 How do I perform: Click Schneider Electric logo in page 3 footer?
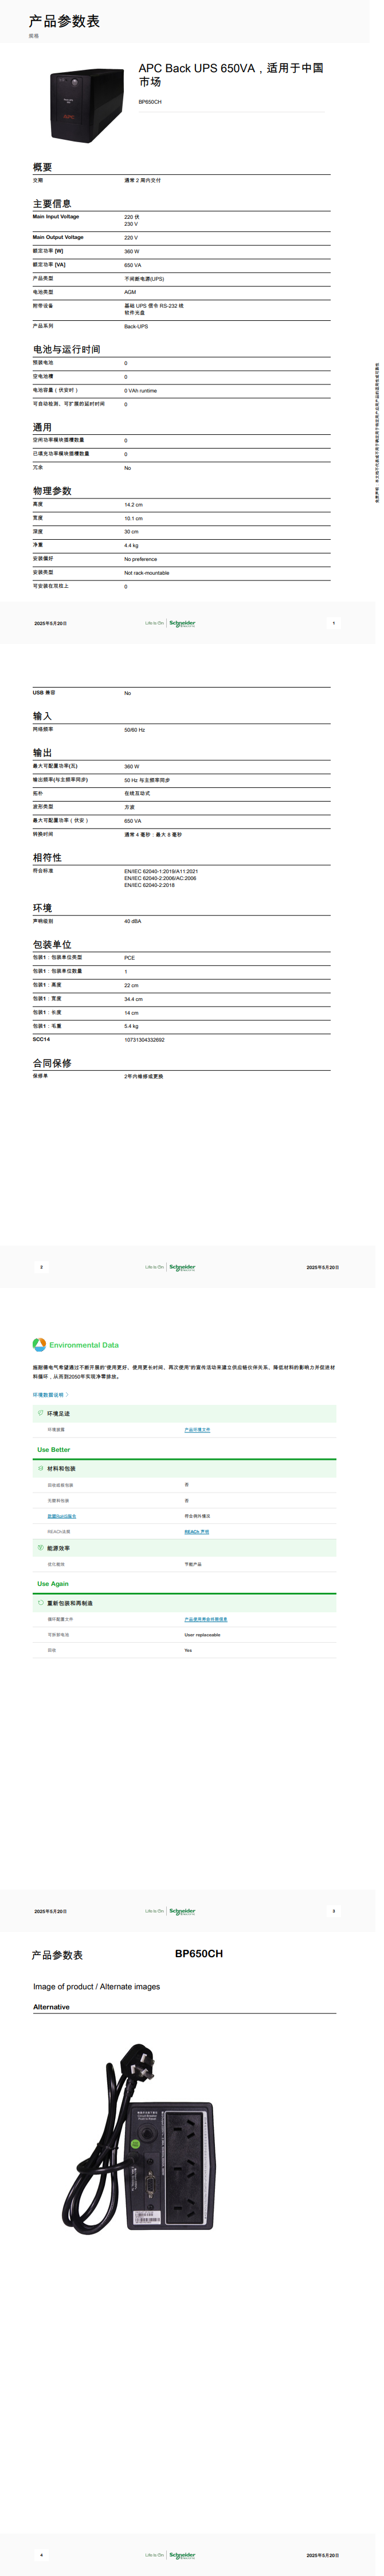pos(182,1911)
